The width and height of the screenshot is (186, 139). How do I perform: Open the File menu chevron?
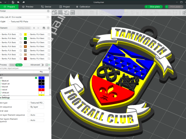coord(5,2)
